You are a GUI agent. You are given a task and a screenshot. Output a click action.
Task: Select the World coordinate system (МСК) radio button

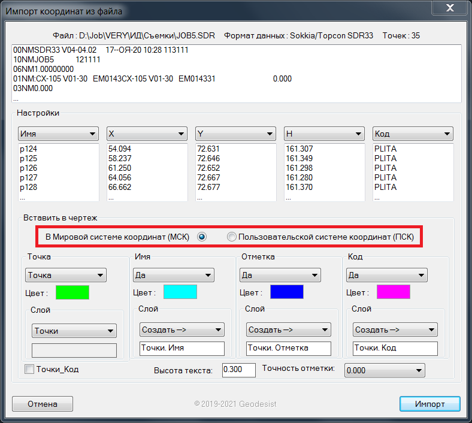[202, 237]
